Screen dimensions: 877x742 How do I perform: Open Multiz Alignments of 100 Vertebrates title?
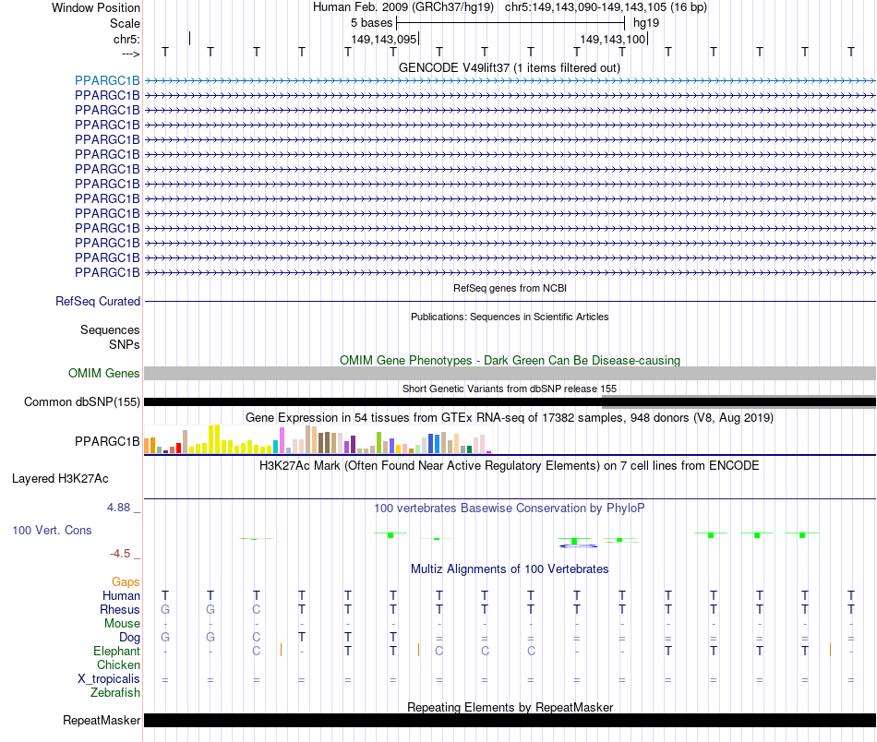pyautogui.click(x=510, y=569)
